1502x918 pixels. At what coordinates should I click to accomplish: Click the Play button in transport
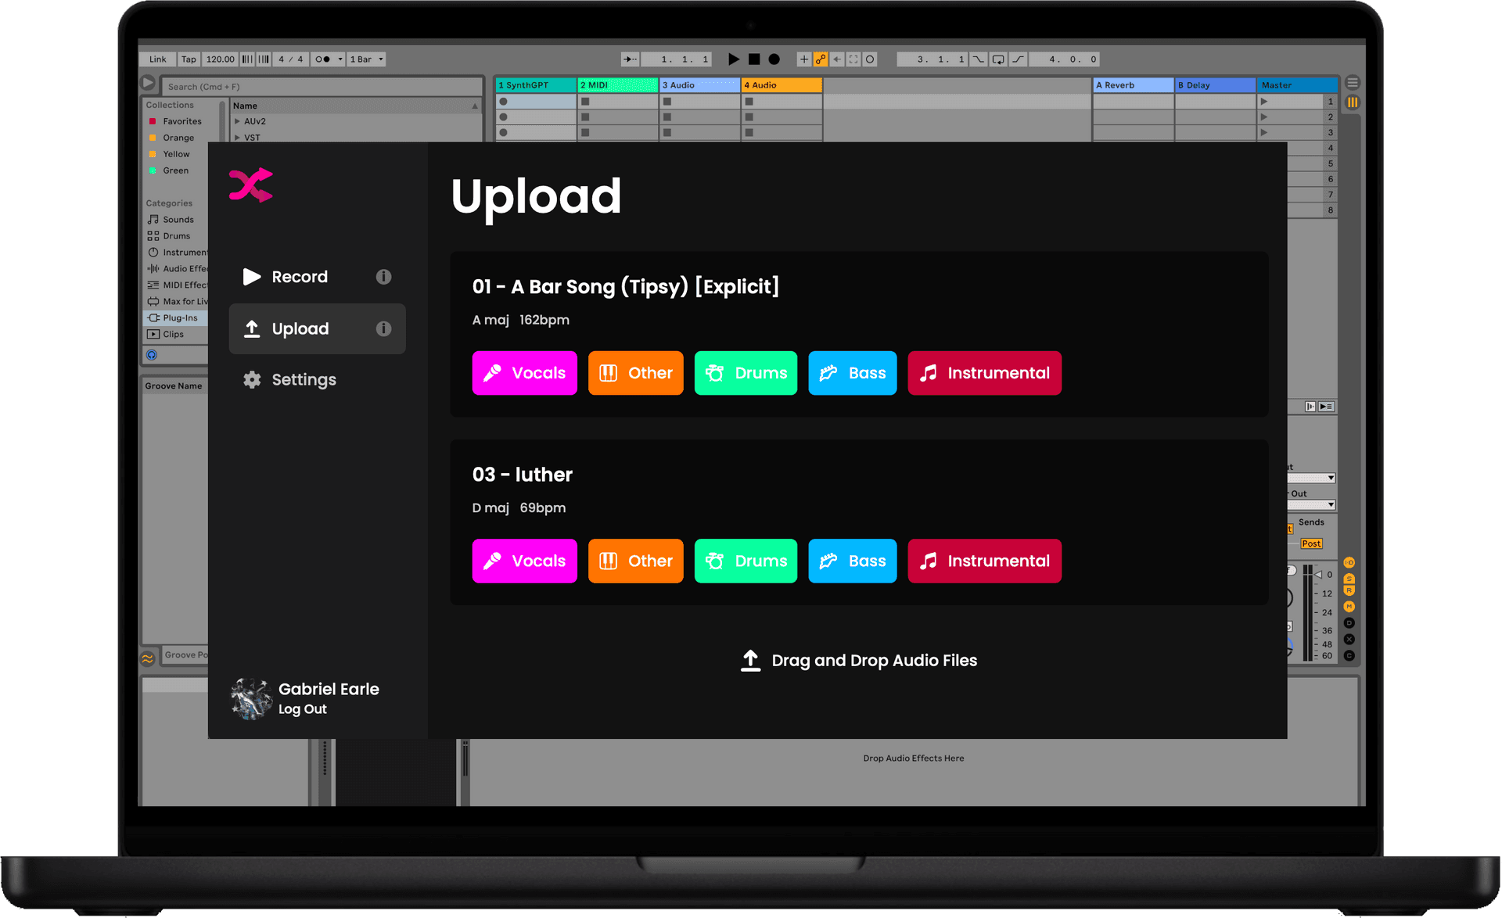click(733, 59)
